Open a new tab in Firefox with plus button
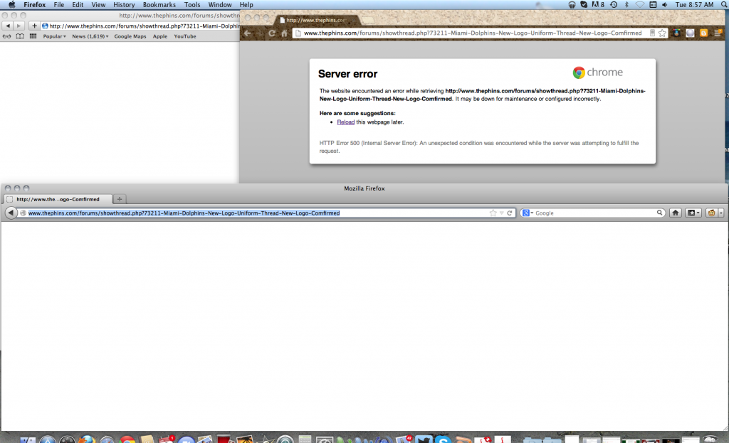Screen dimensions: 729x443 pos(120,199)
